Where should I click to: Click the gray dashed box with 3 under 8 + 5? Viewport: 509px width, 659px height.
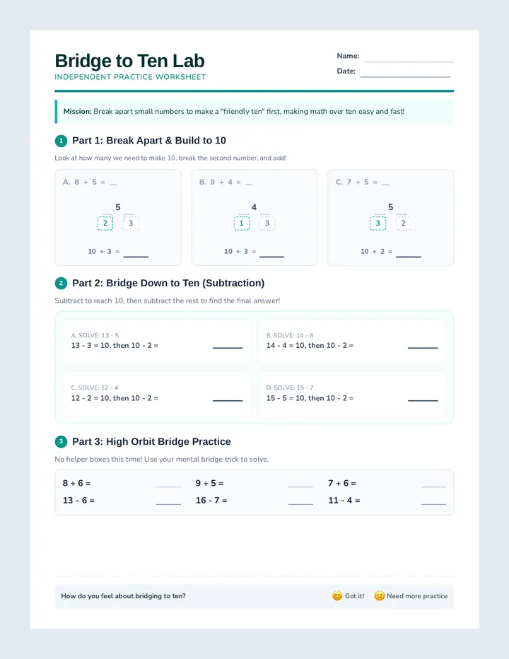[131, 223]
